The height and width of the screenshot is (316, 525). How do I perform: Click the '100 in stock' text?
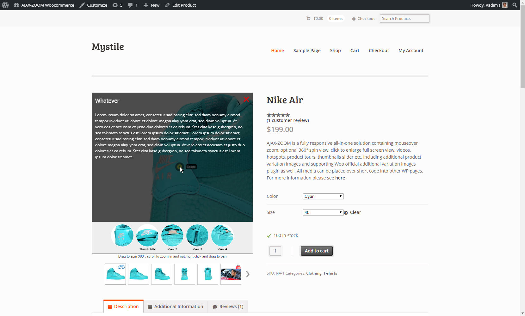[286, 235]
